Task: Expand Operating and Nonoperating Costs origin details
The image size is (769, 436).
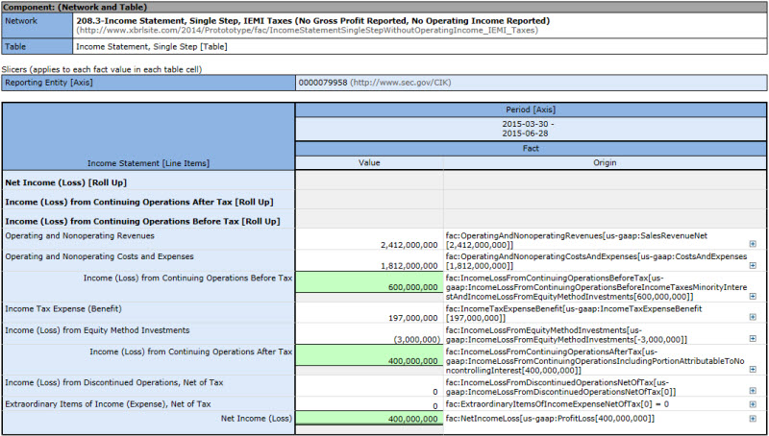Action: point(753,265)
